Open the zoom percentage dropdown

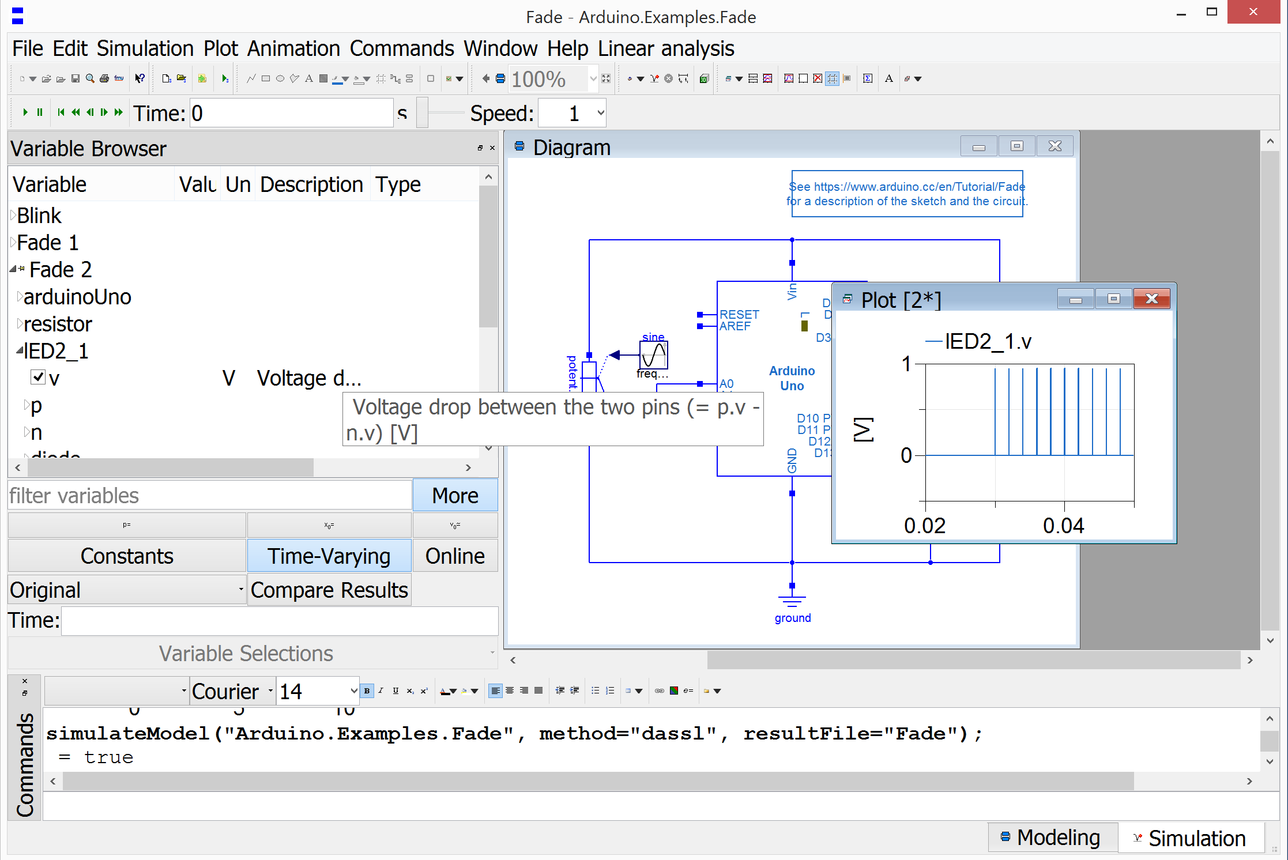tap(593, 79)
